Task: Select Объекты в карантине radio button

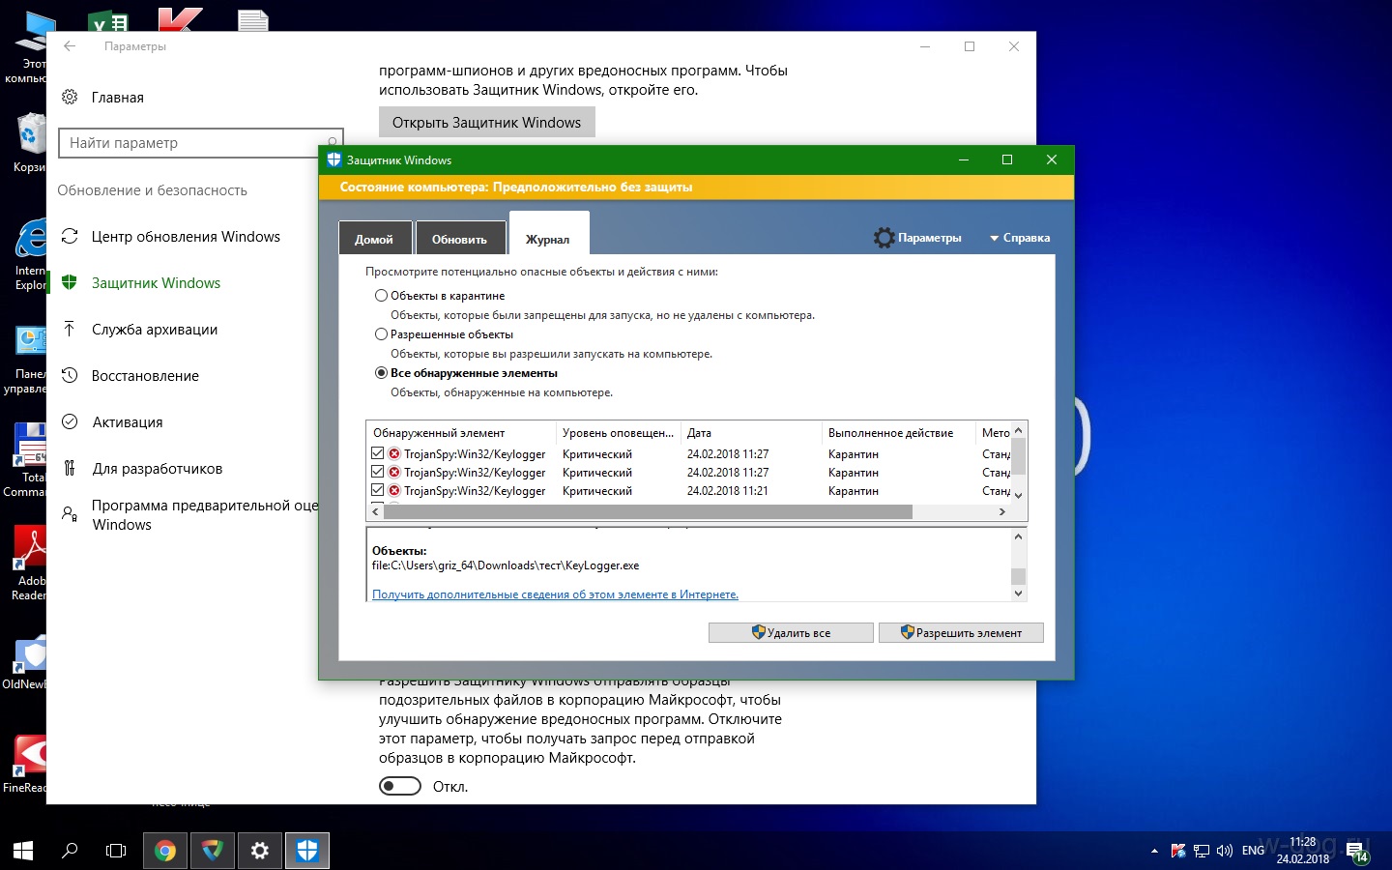Action: (381, 296)
